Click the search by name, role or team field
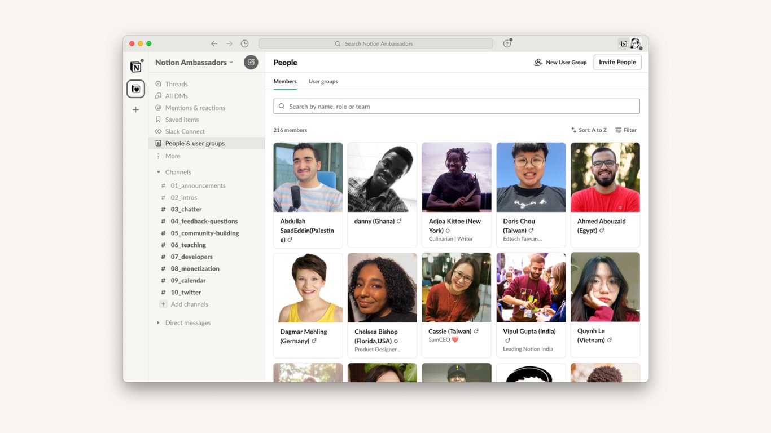 456,106
